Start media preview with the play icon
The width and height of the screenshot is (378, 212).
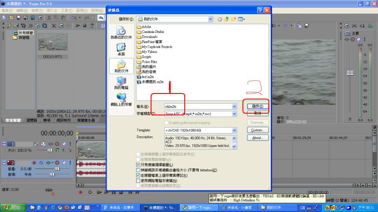78,26
